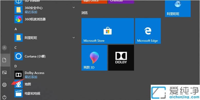This screenshot has width=200, height=100.
Task: Open the 阿里旺旺 pinned tile
Action: pos(178,9)
